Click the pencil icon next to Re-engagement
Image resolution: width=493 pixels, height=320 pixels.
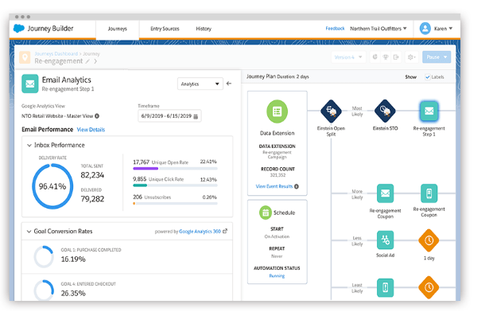[x=87, y=61]
